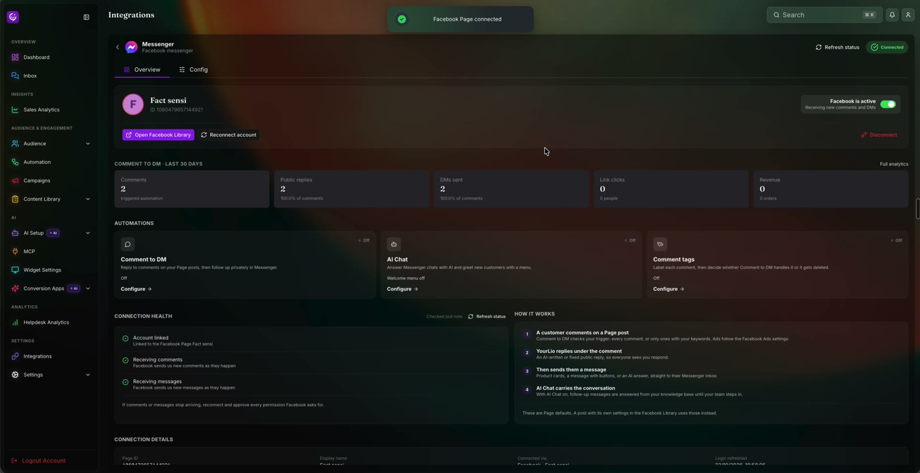Screen dimensions: 920x473
Task: Focus the Search input field
Action: [824, 15]
